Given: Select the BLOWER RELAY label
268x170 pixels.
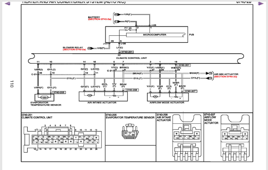Looking at the screenshot, I should pos(73,47).
